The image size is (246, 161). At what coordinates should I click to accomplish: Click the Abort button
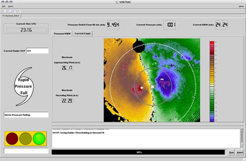tap(240, 152)
